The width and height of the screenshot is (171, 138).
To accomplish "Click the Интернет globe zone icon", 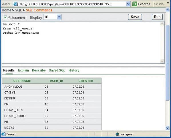I will point(117,134).
